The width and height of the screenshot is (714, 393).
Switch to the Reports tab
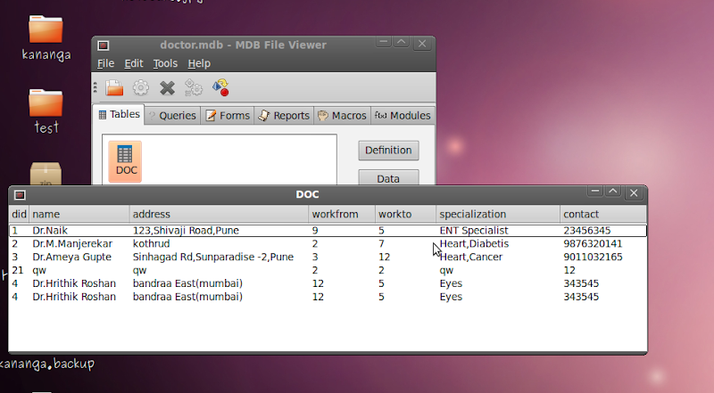(x=284, y=116)
